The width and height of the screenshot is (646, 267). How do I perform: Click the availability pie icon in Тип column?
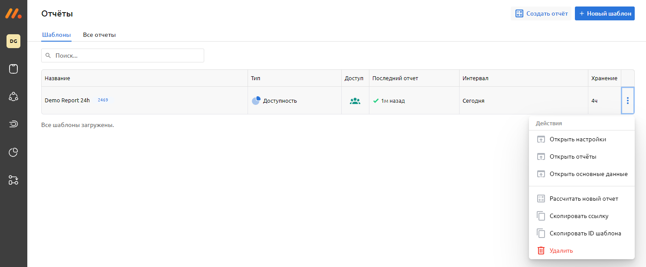256,101
